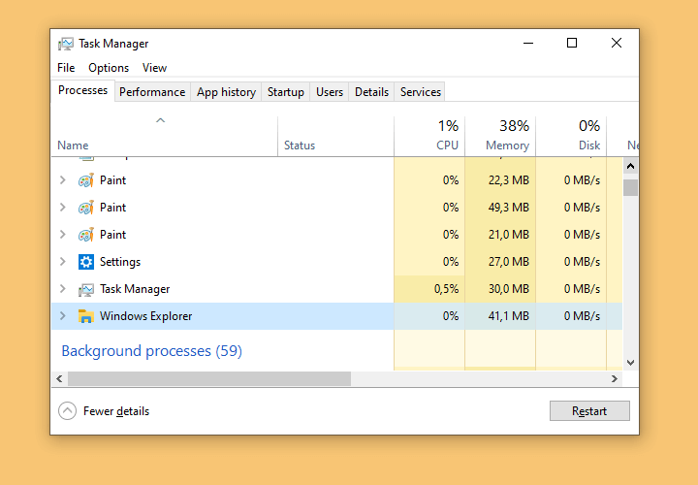This screenshot has height=485, width=698.
Task: Expand the Paint process using 21,0 MB
Action: 63,235
